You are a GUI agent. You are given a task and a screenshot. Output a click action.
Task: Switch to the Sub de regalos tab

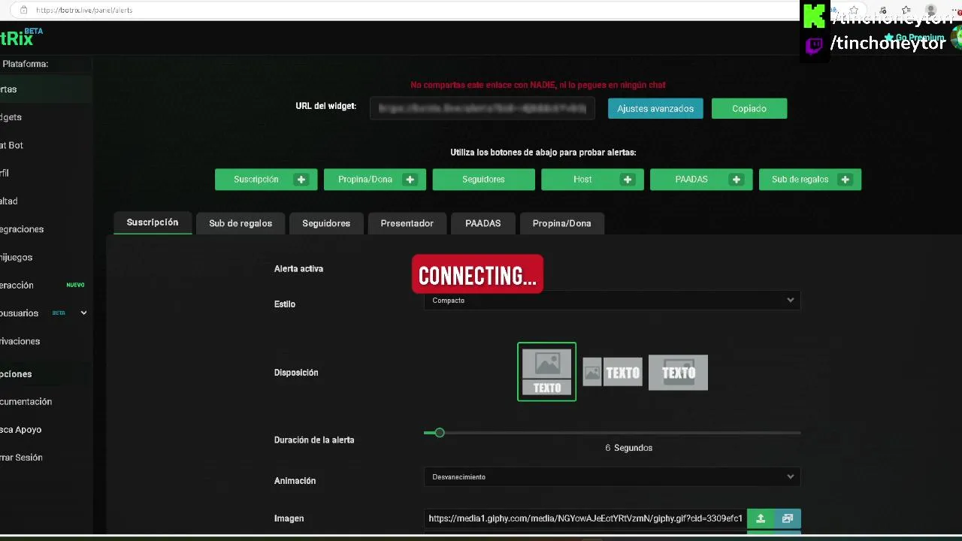[240, 223]
